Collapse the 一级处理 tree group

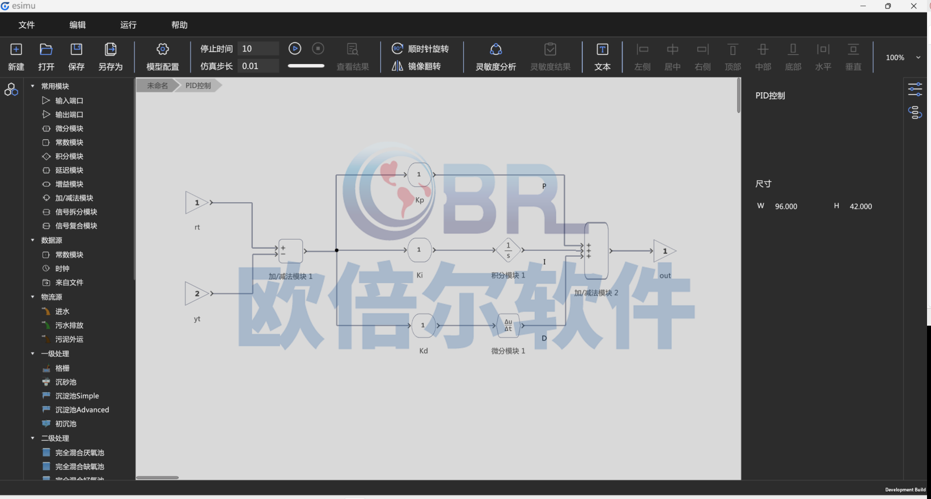point(32,353)
